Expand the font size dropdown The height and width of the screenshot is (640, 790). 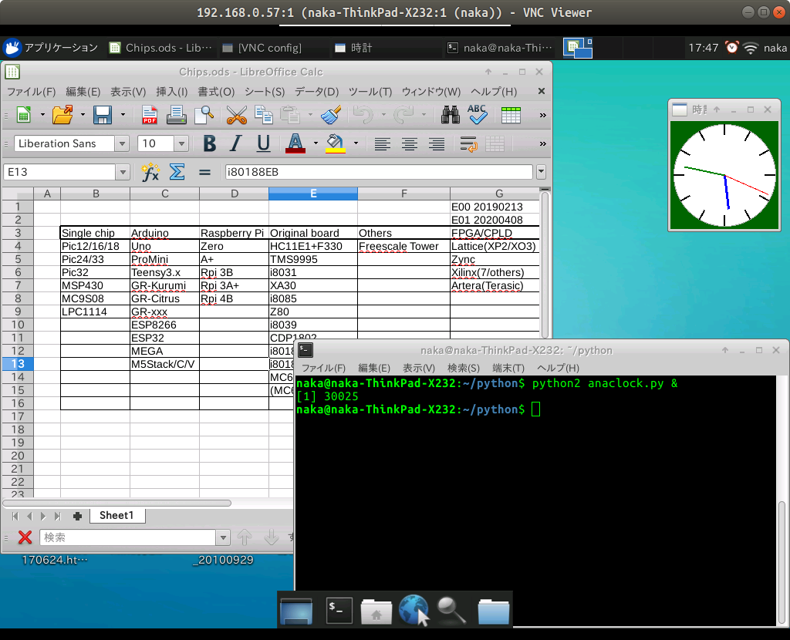click(x=181, y=144)
